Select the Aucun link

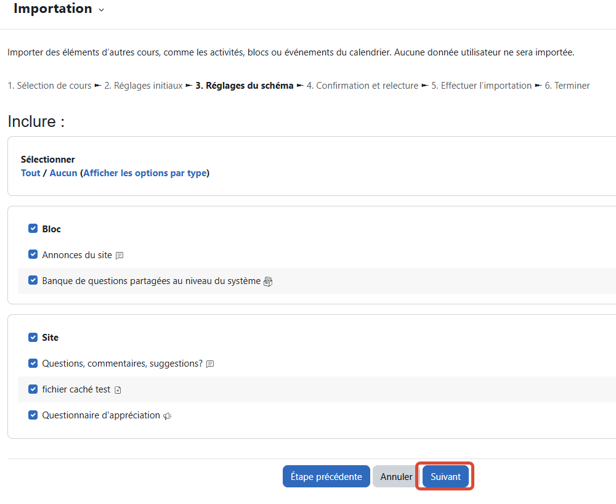pyautogui.click(x=63, y=173)
